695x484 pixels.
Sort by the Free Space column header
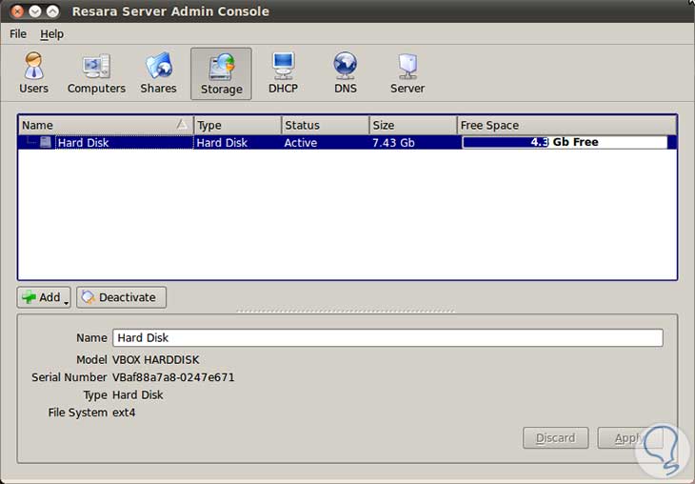566,125
